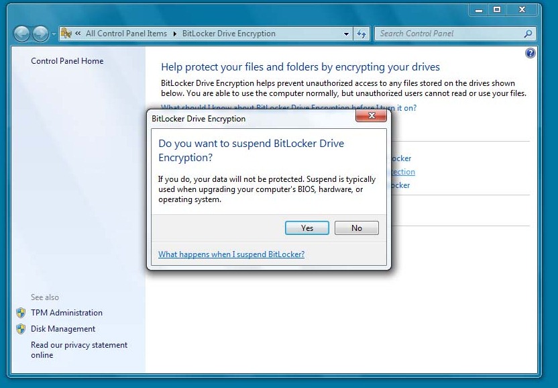The height and width of the screenshot is (388, 558).
Task: Click the Help protect your files heading
Action: point(300,67)
